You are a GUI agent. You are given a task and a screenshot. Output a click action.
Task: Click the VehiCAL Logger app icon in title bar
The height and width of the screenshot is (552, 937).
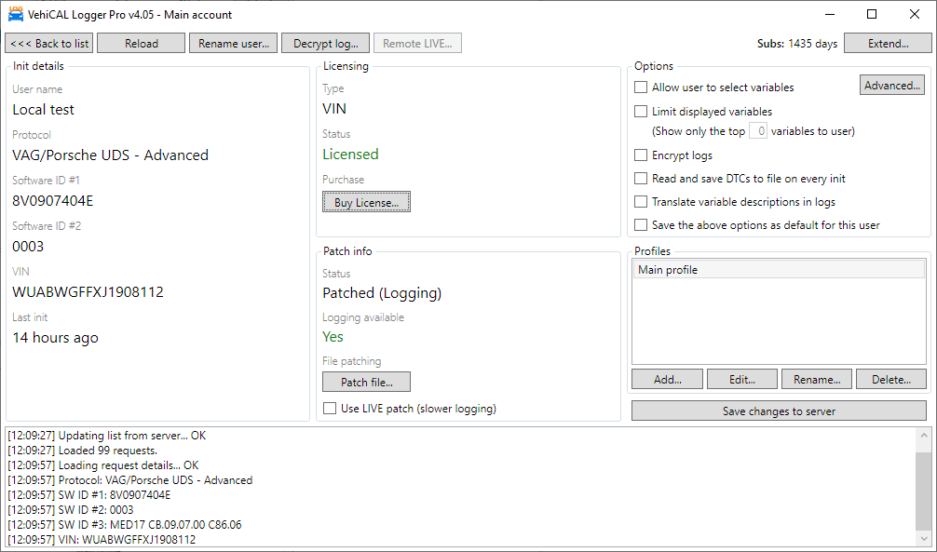(x=15, y=14)
